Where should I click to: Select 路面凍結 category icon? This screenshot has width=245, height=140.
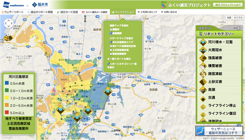203,74
